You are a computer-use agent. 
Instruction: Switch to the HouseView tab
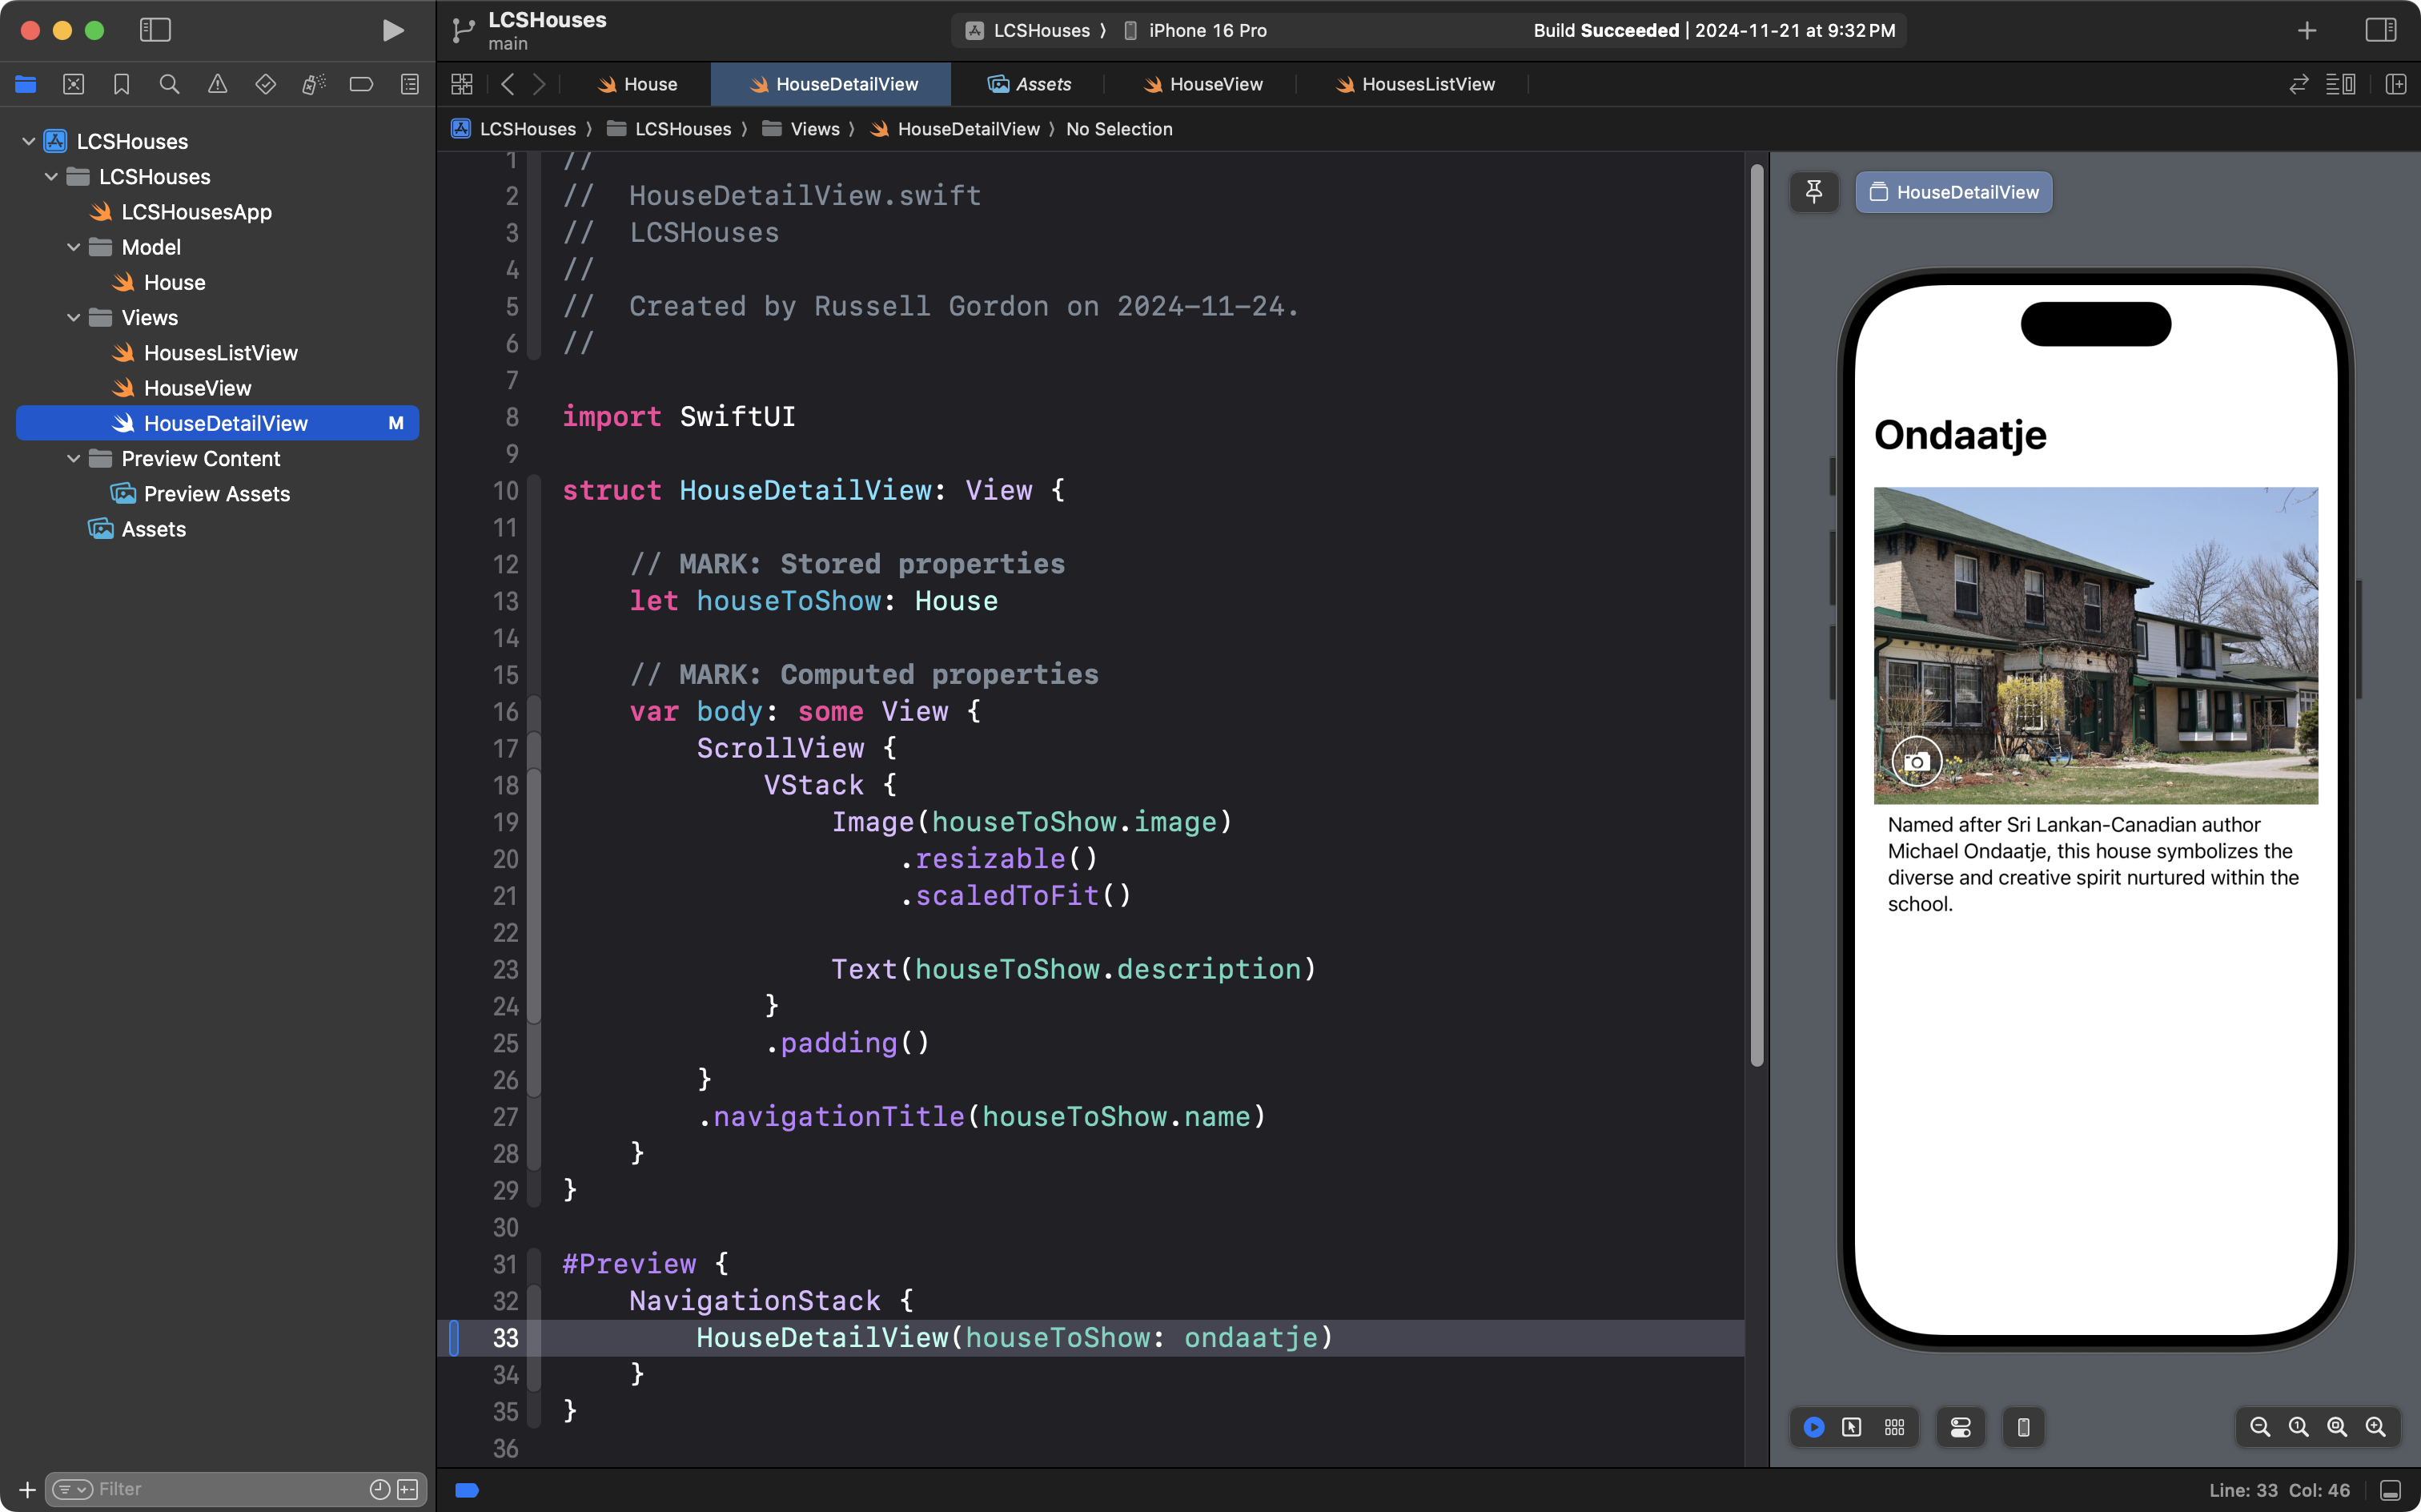(x=1202, y=84)
